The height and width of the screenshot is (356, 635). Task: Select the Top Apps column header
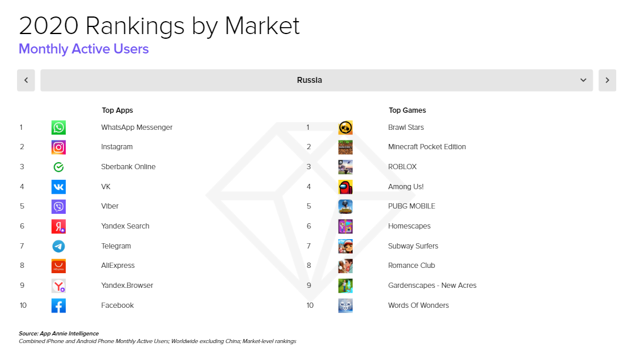coord(117,110)
